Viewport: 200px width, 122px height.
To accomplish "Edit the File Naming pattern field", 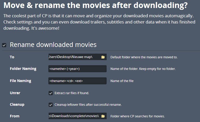I will click(77, 81).
